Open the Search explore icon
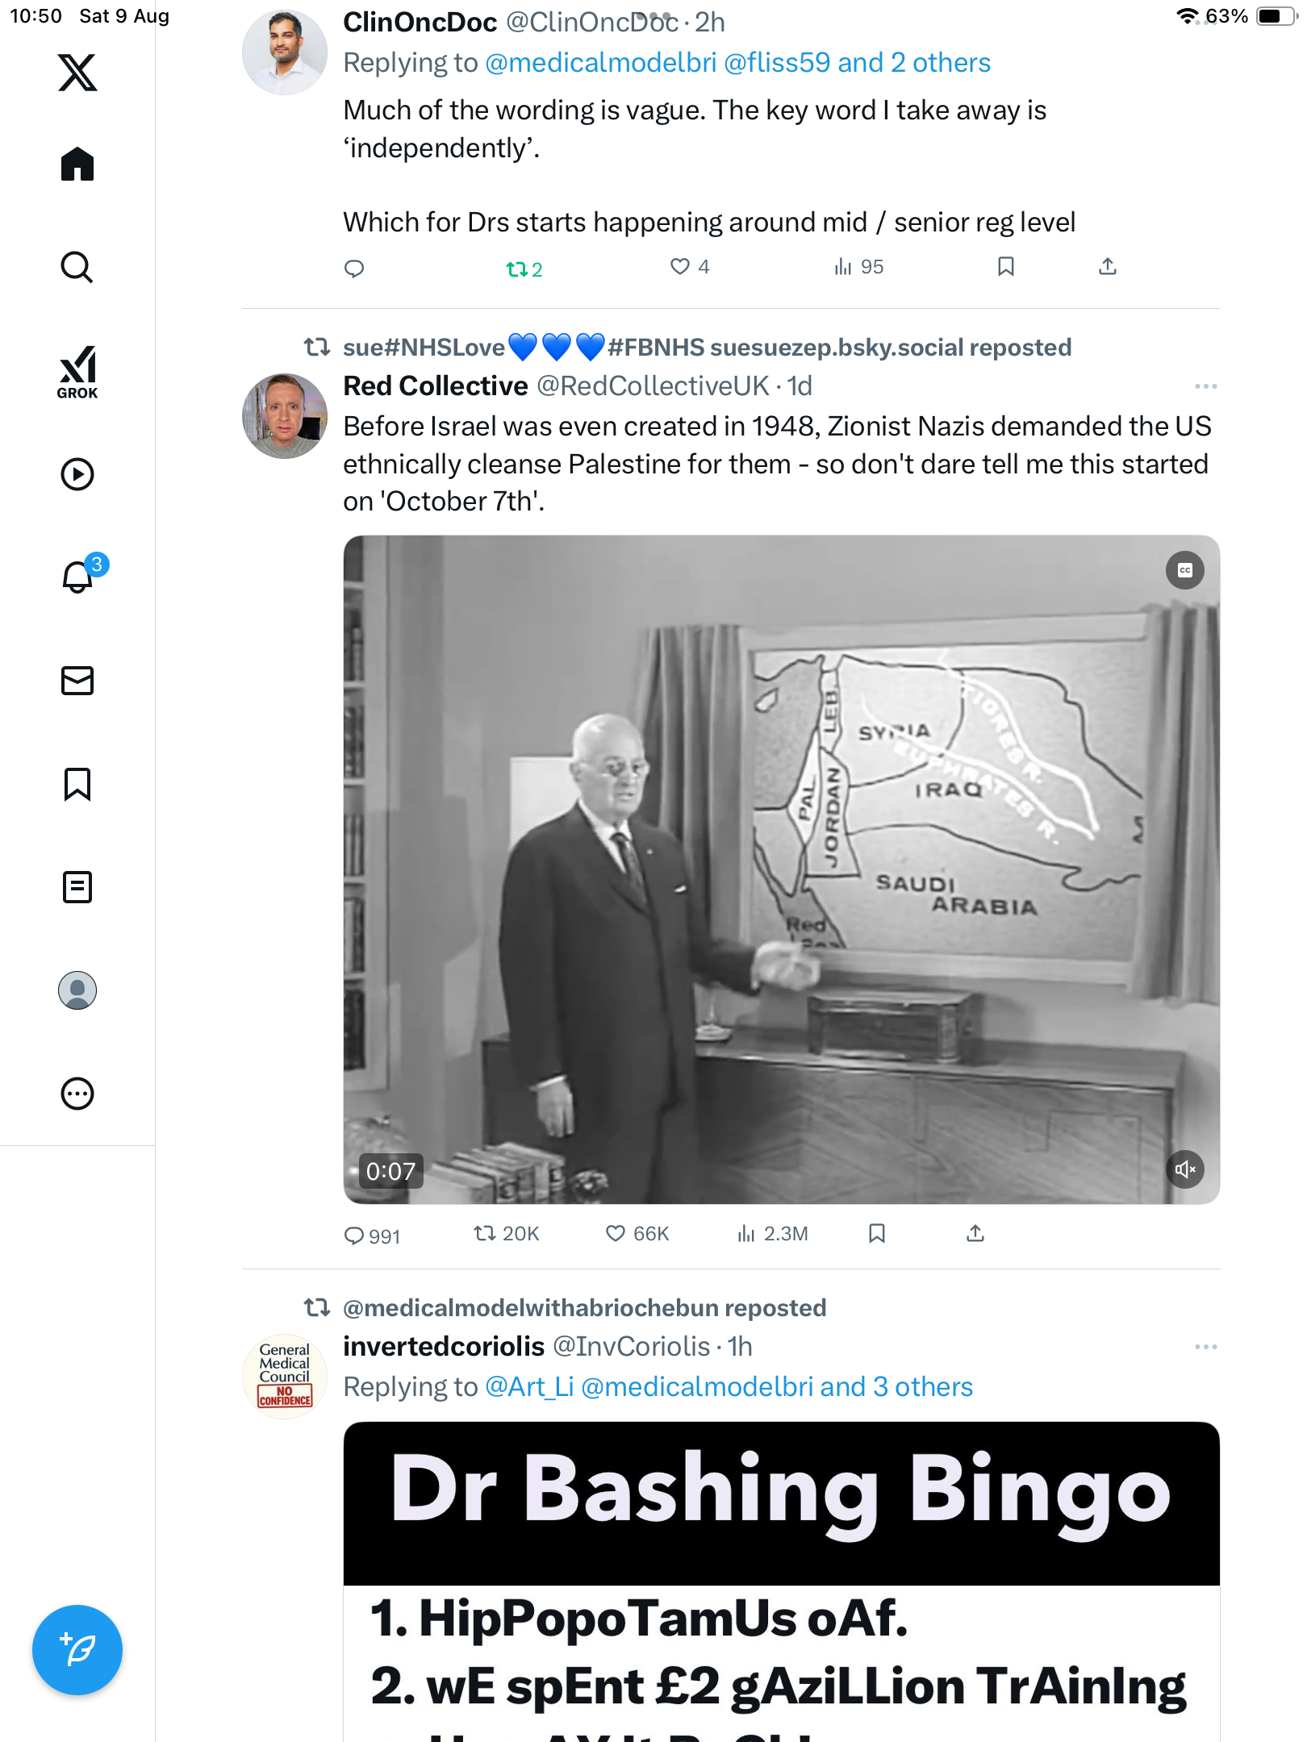Viewport: 1307px width, 1742px height. click(x=77, y=267)
